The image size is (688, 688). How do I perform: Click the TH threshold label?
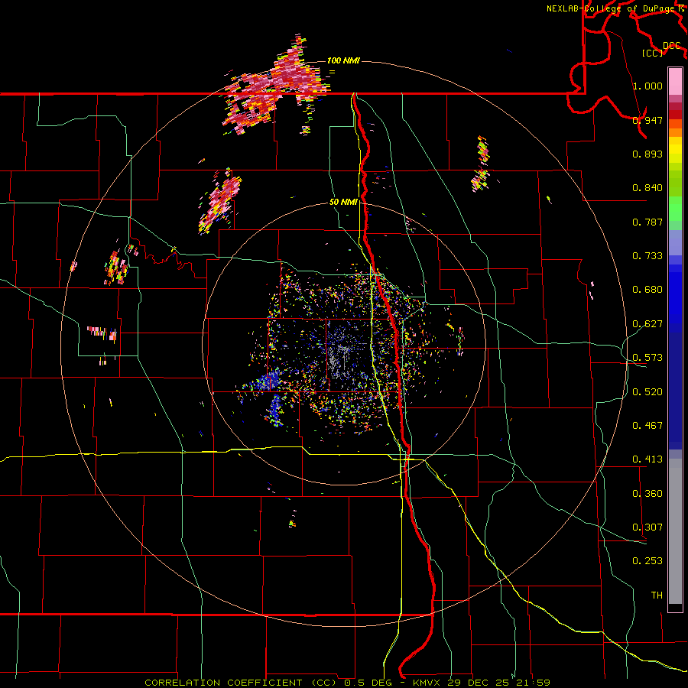point(657,596)
